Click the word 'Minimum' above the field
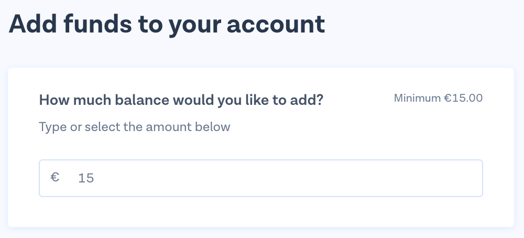This screenshot has height=238, width=524. click(416, 98)
